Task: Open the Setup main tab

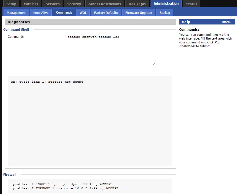Action: pyautogui.click(x=11, y=4)
